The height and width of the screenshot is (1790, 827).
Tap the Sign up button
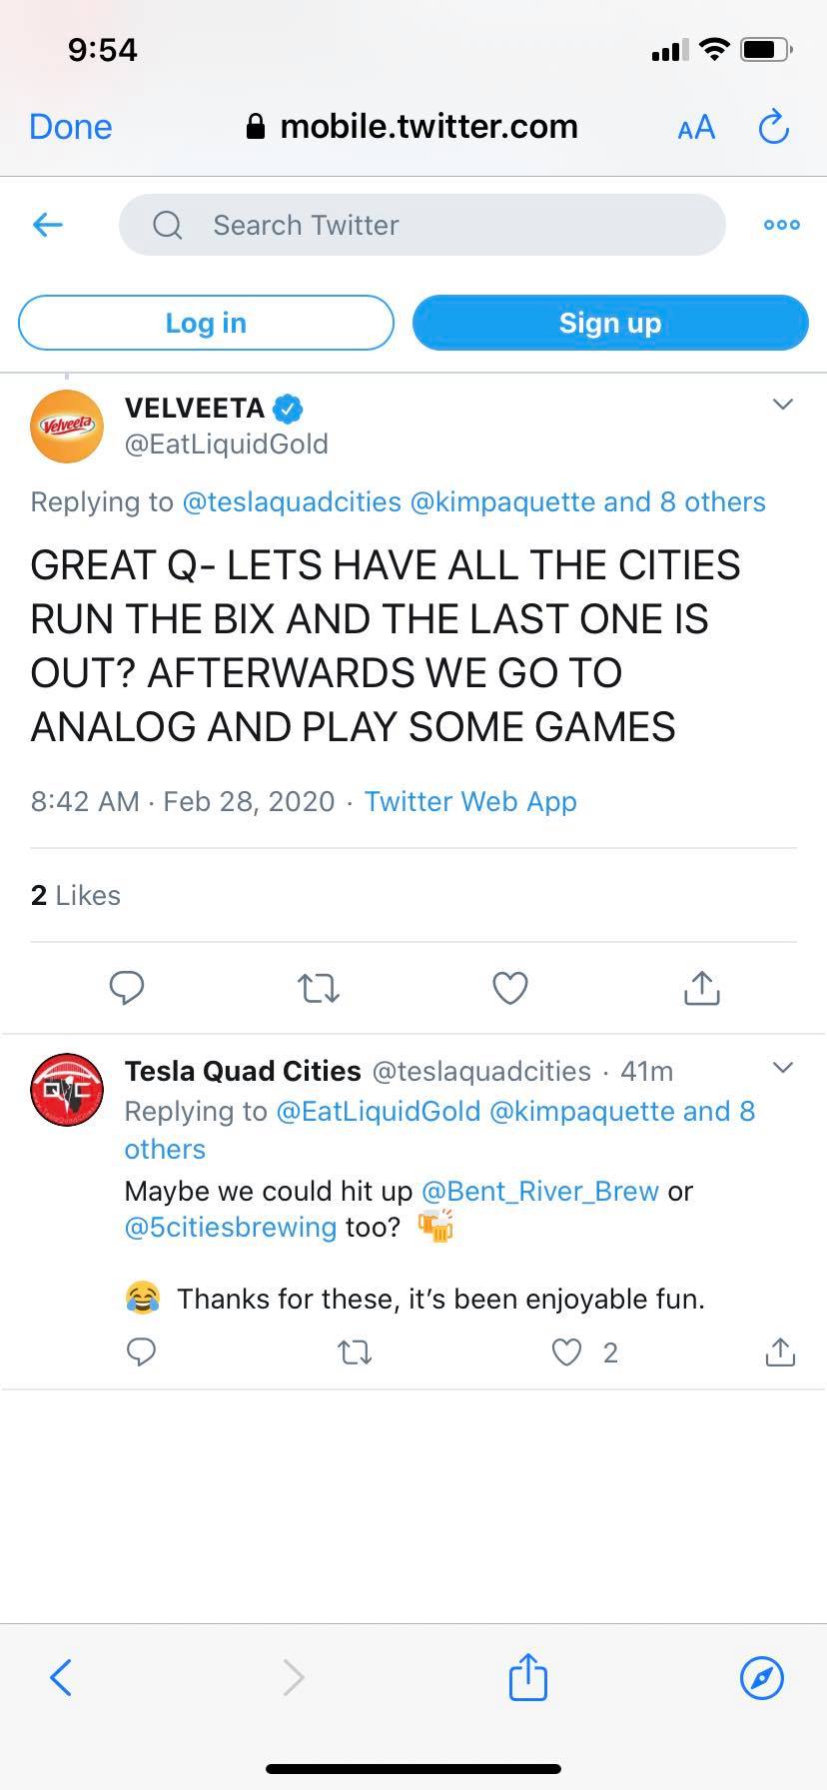coord(610,323)
